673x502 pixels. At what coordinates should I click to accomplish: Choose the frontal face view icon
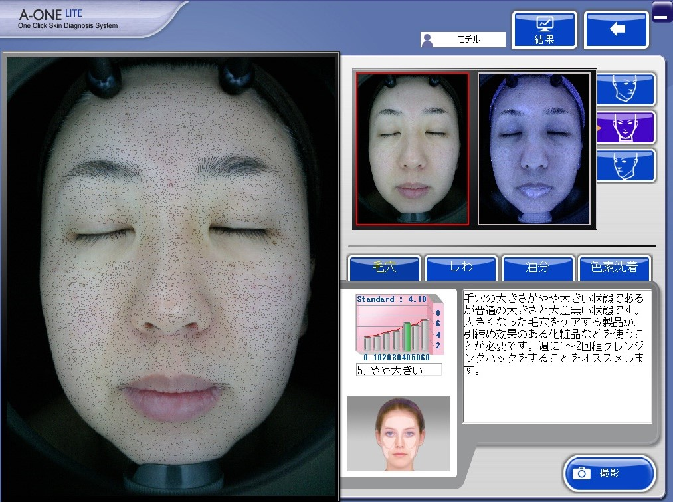626,128
